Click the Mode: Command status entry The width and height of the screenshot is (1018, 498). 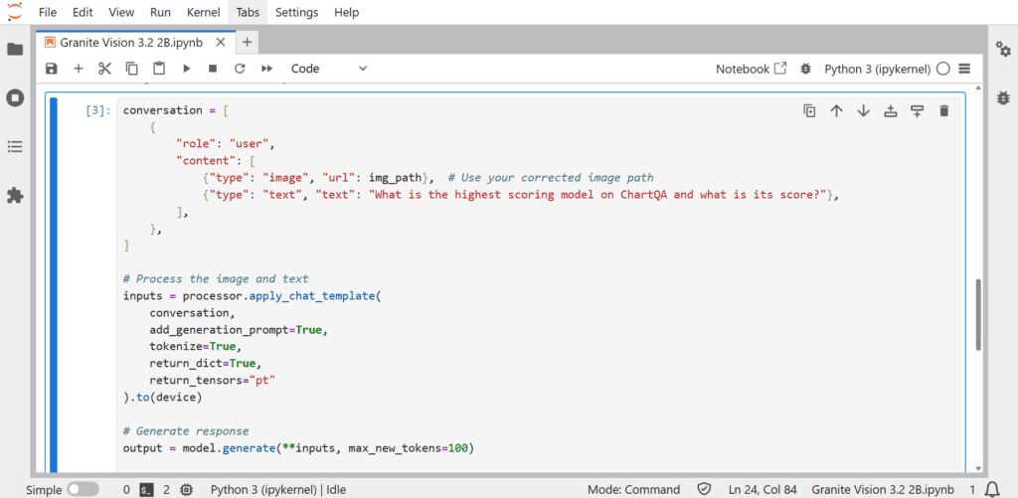click(x=633, y=490)
